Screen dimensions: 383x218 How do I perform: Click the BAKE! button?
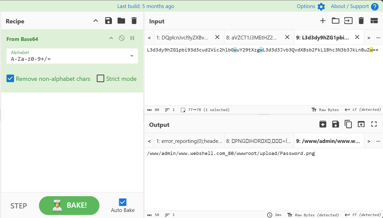point(69,205)
